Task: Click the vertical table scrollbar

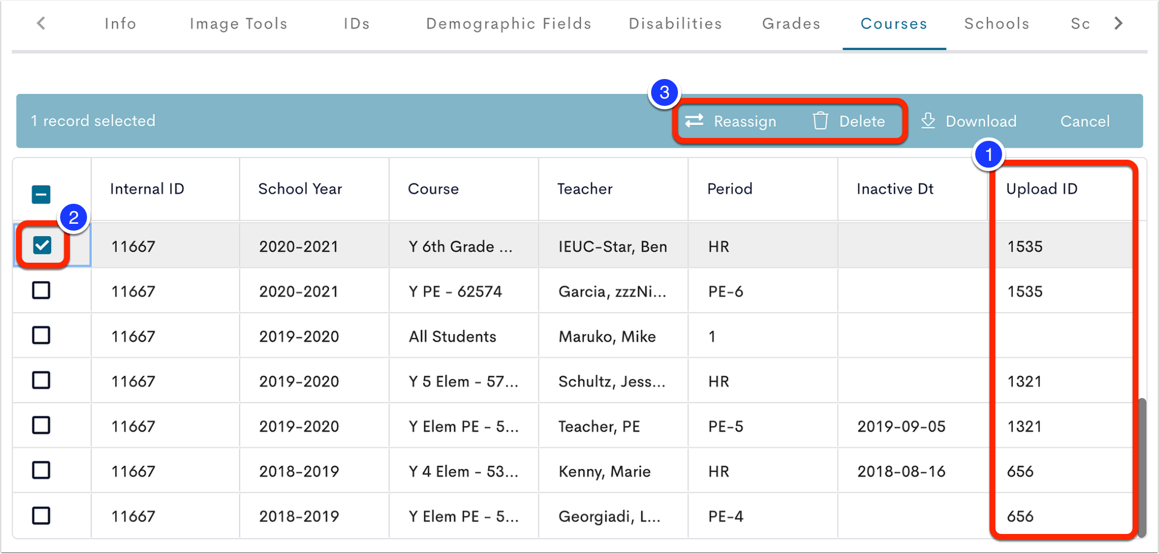Action: coord(1142,468)
